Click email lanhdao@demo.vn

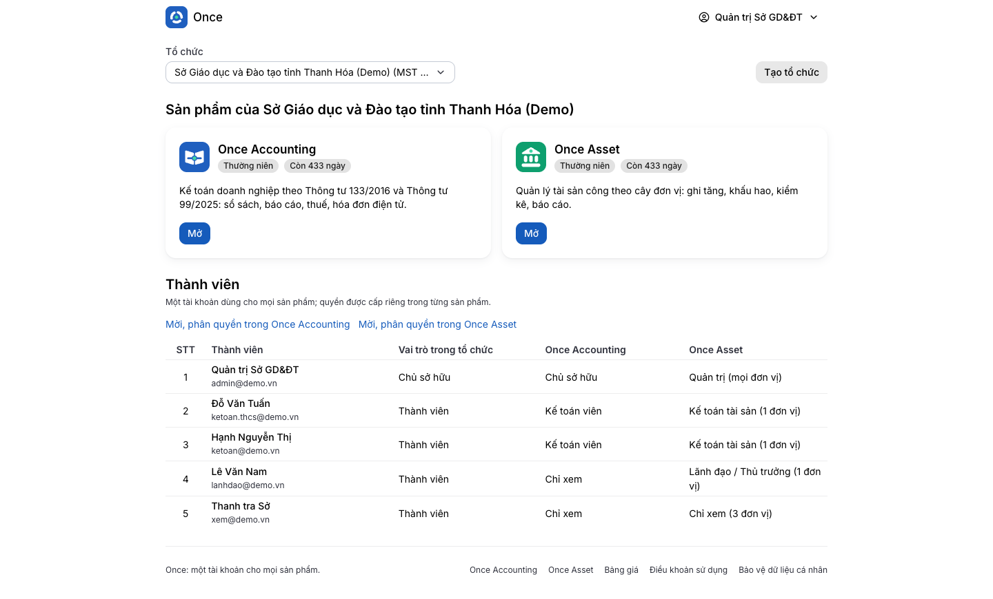click(248, 485)
